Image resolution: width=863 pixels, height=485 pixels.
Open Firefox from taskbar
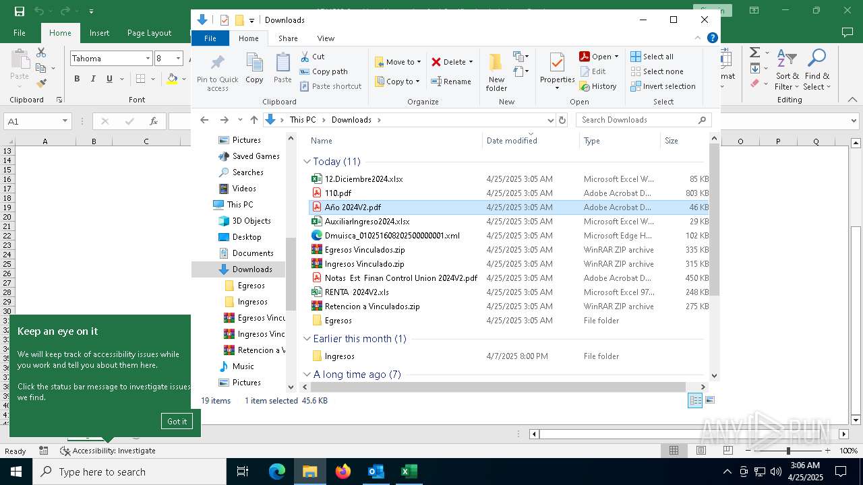pos(343,472)
